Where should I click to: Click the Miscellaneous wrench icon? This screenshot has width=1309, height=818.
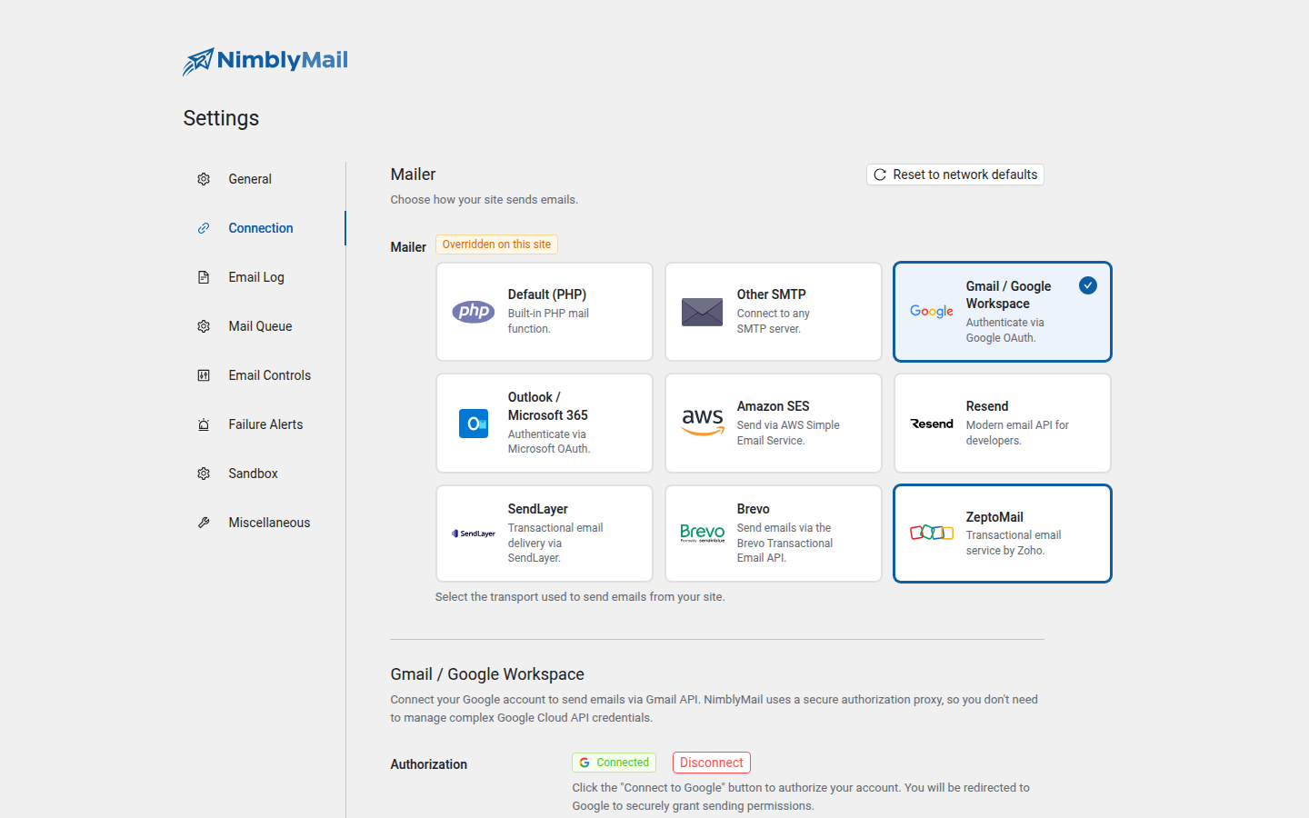(204, 523)
